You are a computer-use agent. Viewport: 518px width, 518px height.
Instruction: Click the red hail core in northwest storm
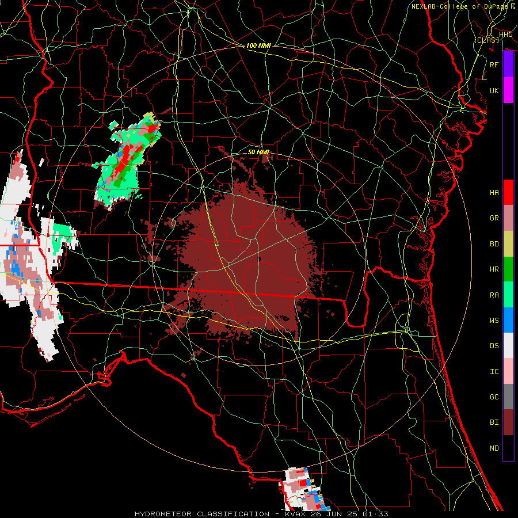click(x=125, y=160)
